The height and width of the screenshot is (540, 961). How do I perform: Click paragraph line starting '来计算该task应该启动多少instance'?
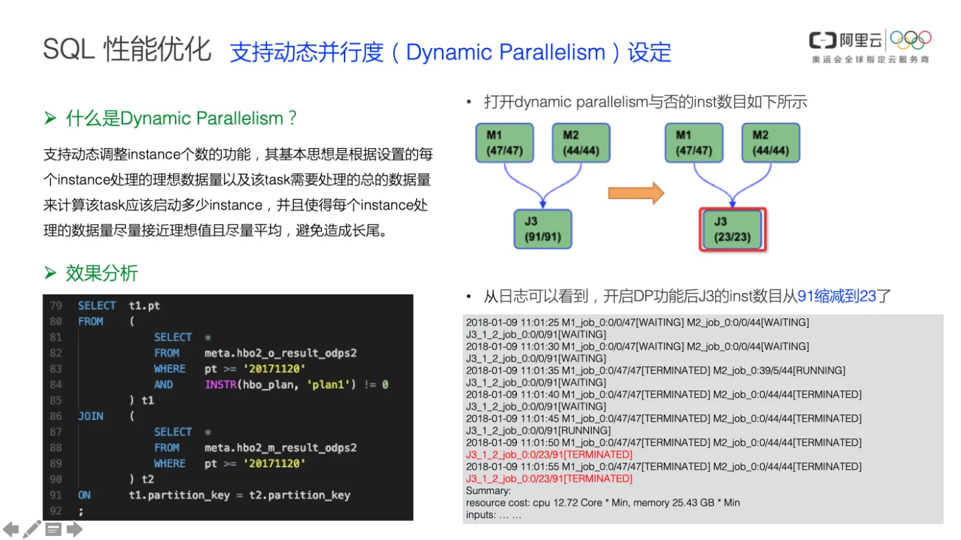point(235,205)
